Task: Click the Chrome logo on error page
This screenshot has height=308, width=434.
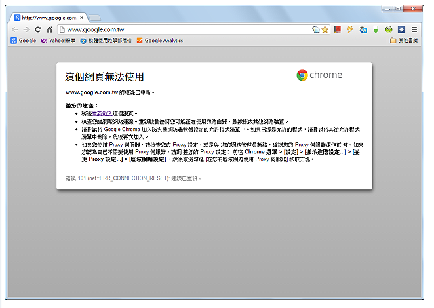Action: pyautogui.click(x=319, y=75)
